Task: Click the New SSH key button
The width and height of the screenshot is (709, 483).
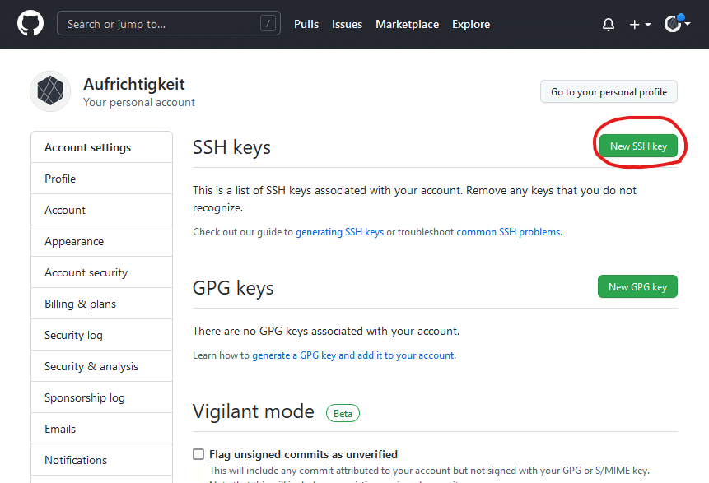Action: pyautogui.click(x=638, y=146)
